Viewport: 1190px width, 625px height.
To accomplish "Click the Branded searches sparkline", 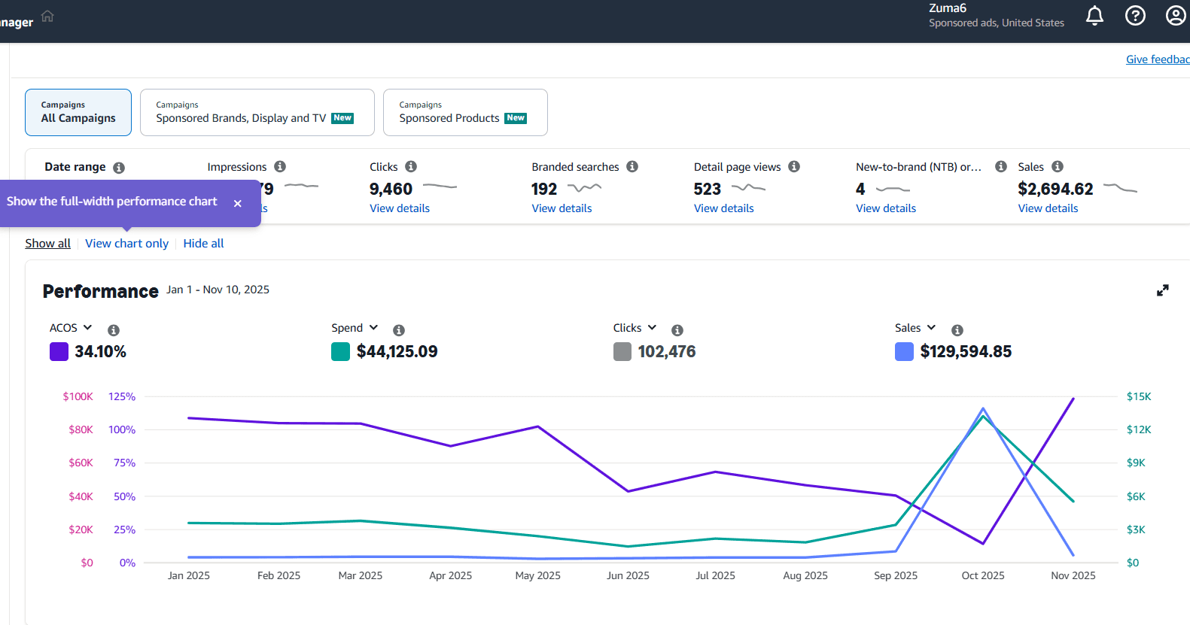I will [584, 188].
